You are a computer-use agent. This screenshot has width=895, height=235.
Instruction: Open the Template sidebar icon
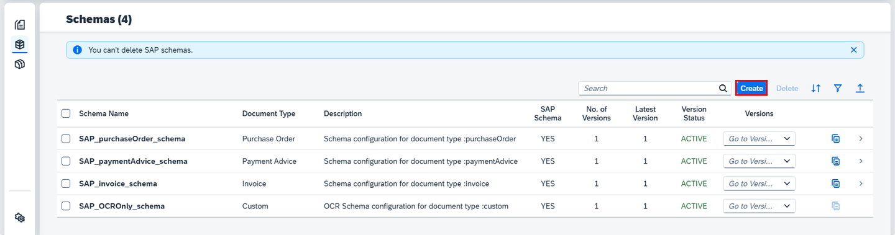click(20, 64)
